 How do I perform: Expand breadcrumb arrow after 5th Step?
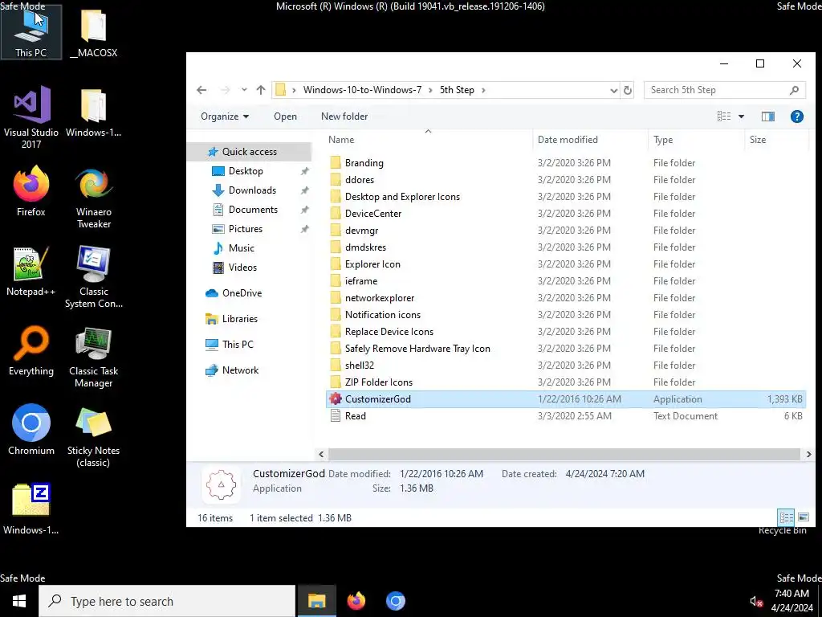pyautogui.click(x=483, y=90)
